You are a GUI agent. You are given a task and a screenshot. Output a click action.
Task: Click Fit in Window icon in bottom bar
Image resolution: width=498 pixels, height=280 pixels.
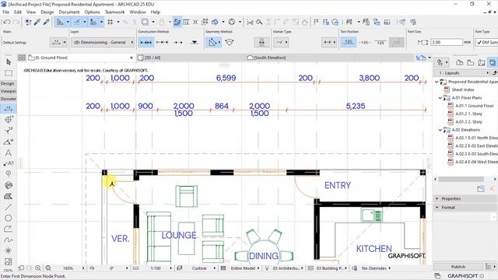48,268
